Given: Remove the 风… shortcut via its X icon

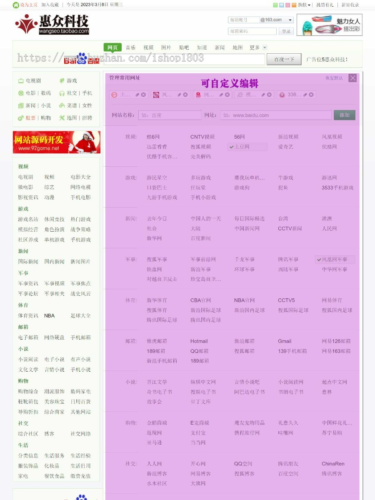Looking at the screenshot, I should 185,95.
